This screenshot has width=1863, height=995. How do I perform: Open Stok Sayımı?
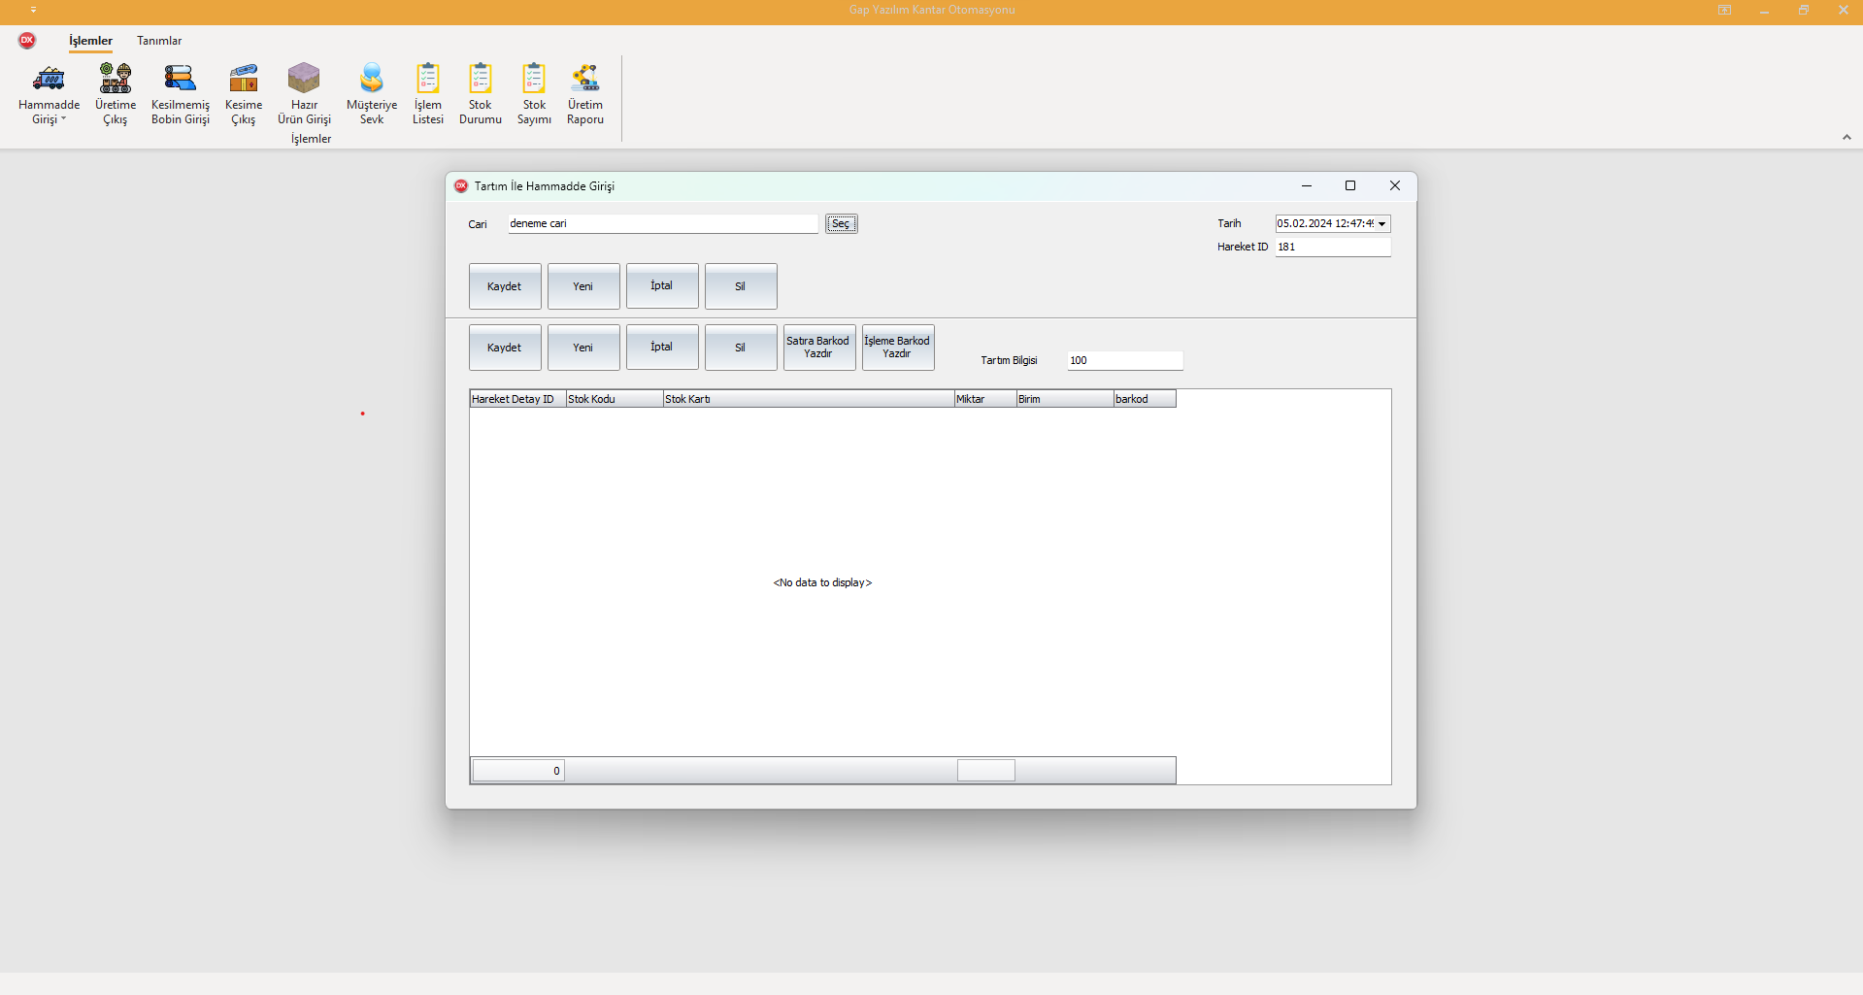tap(534, 80)
